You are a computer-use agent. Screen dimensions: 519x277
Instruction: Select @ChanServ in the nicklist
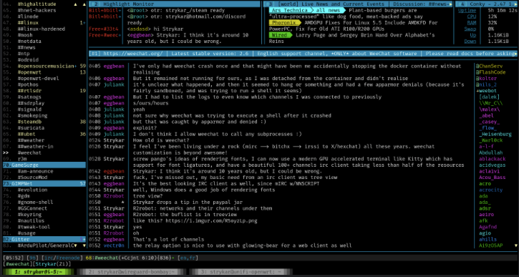point(489,66)
